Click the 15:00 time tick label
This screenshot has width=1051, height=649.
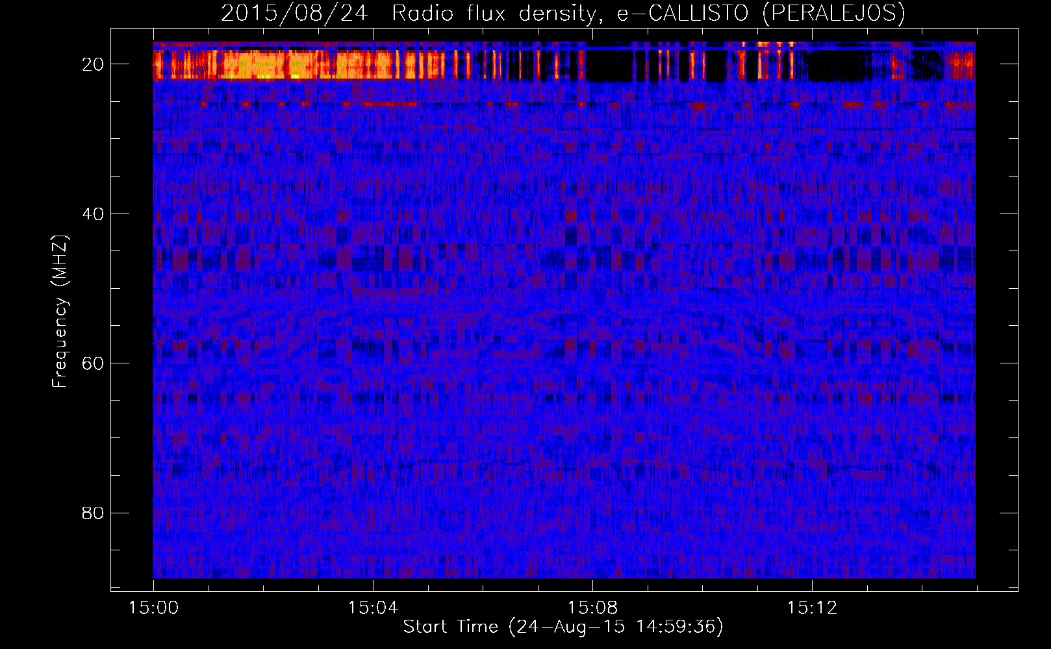pyautogui.click(x=153, y=608)
